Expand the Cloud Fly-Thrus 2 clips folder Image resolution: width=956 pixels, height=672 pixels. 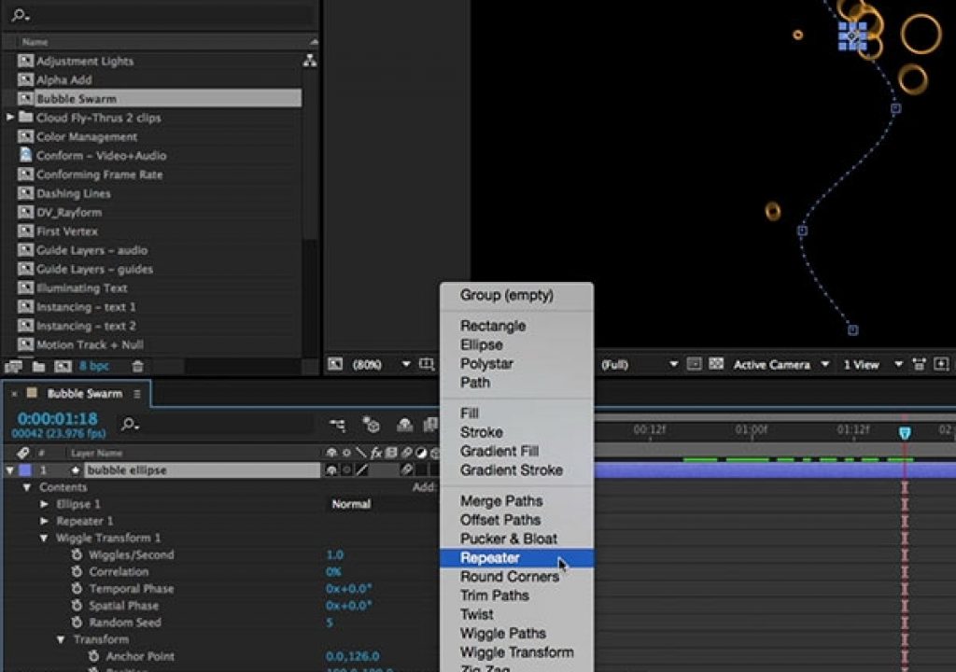[9, 117]
